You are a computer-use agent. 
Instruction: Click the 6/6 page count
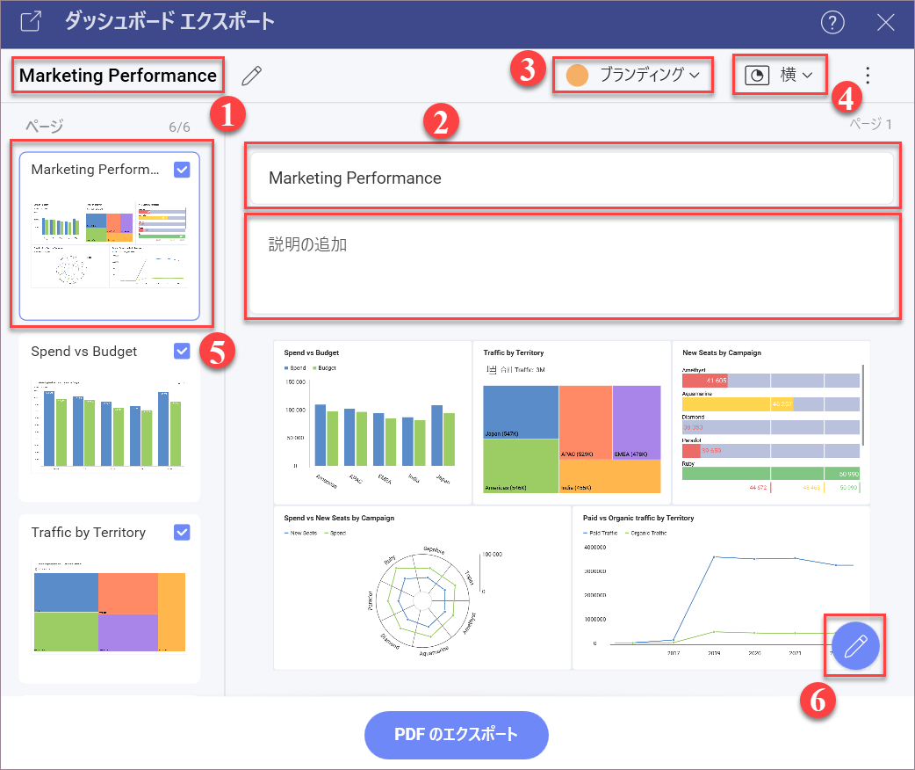pos(179,127)
